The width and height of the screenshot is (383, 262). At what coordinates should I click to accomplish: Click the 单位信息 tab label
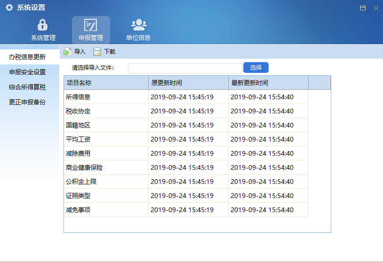tap(138, 38)
